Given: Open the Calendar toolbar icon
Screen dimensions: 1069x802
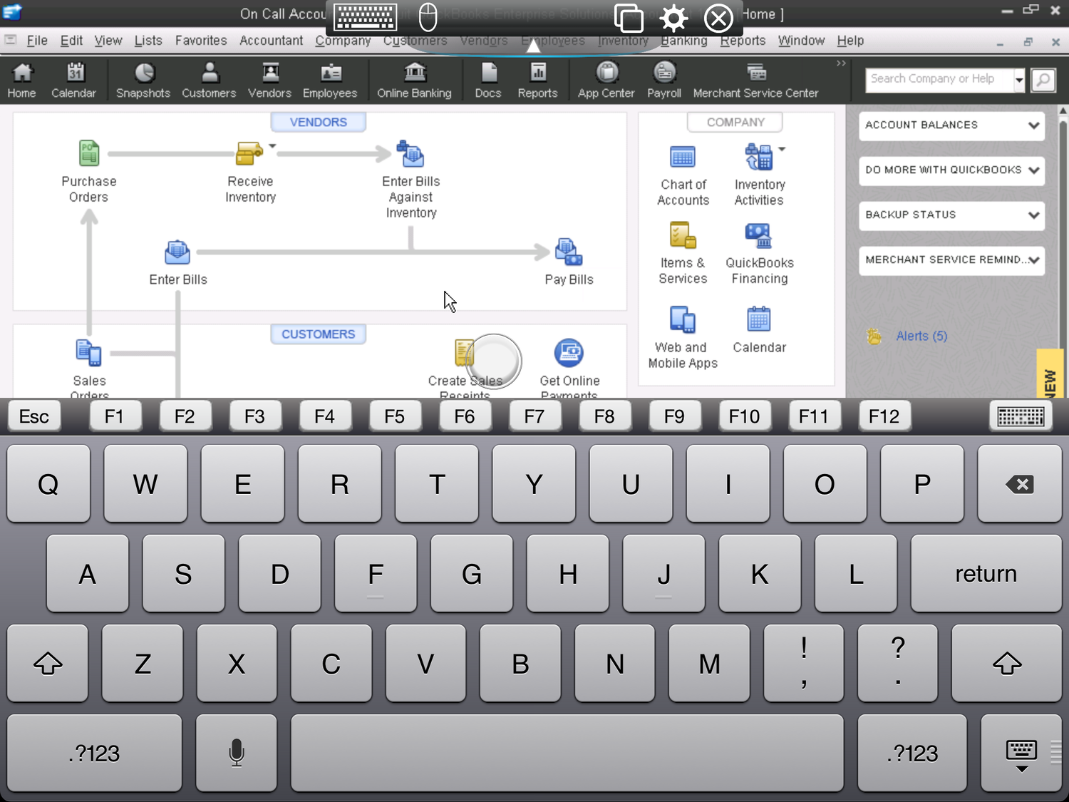Looking at the screenshot, I should click(73, 80).
